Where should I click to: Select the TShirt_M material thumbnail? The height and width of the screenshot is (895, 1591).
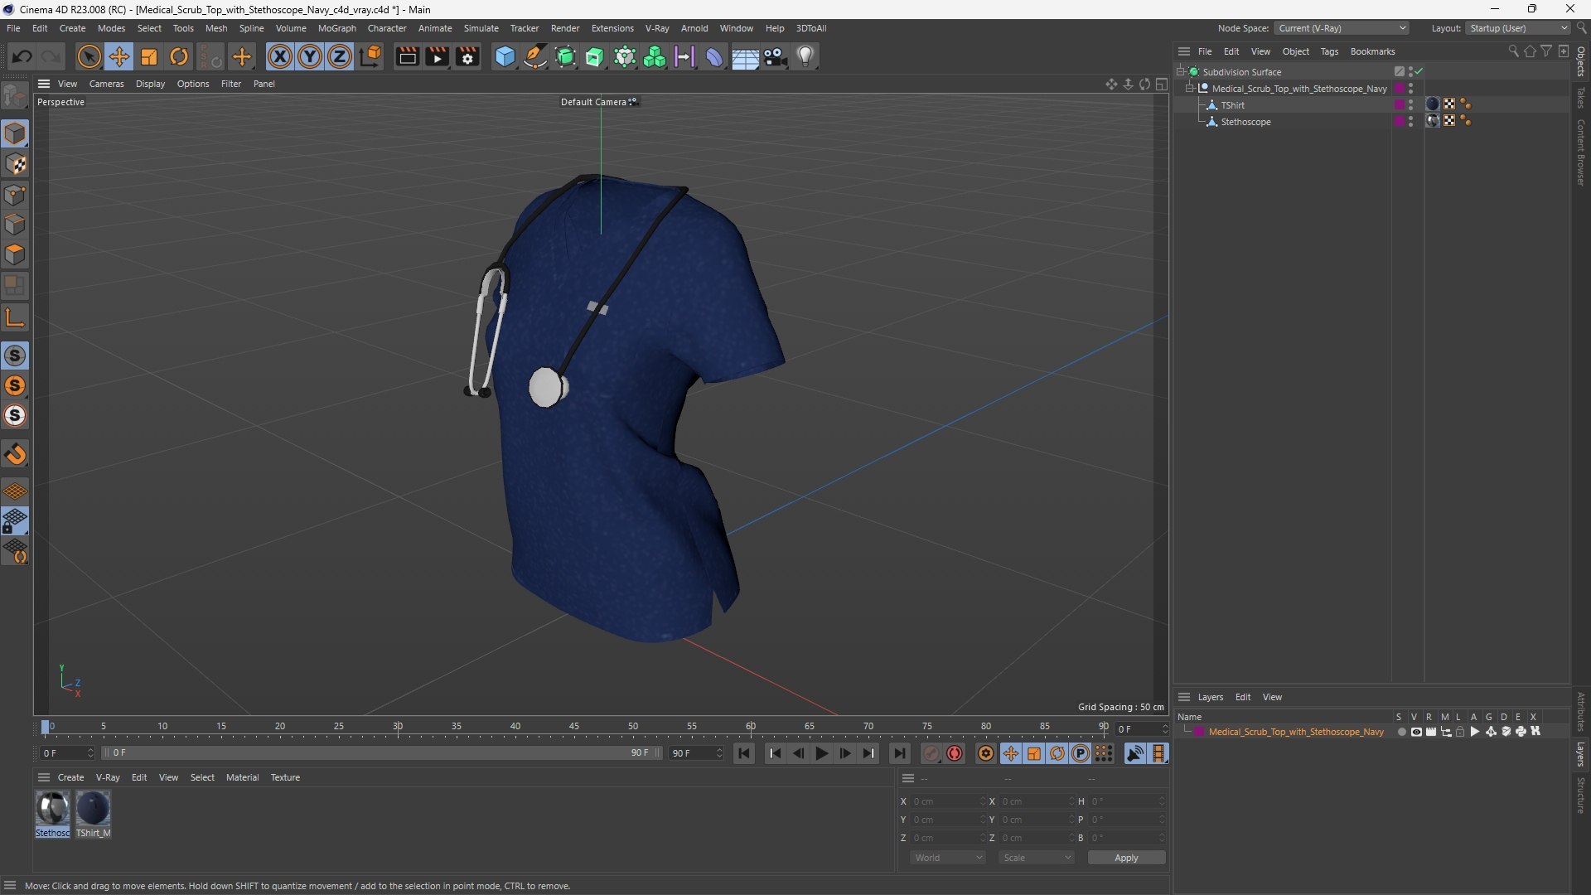pos(93,808)
